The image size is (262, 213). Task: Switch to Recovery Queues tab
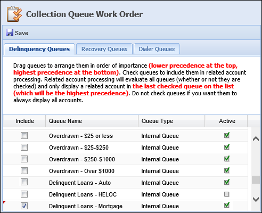[104, 49]
